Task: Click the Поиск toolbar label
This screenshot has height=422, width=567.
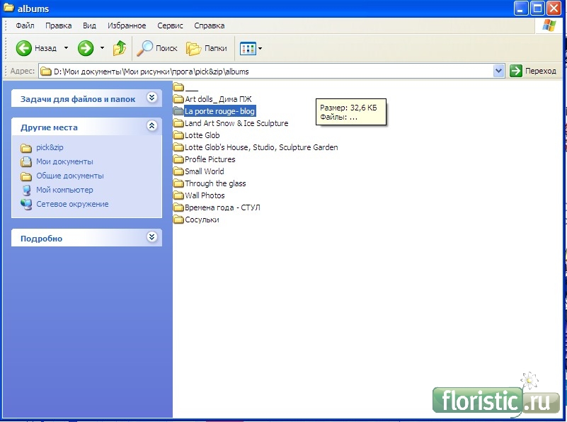Action: pos(166,48)
